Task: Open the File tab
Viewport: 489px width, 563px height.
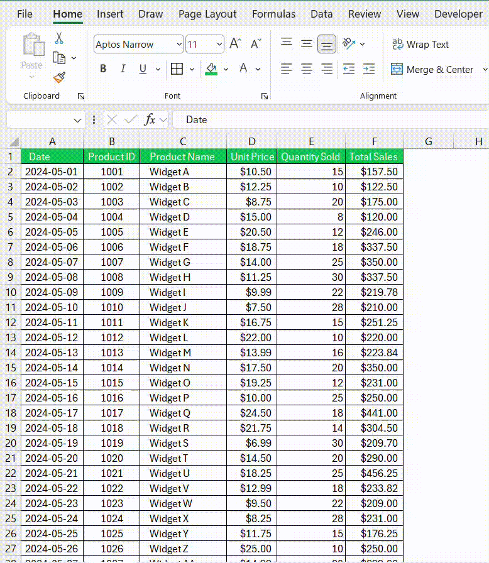Action: (x=25, y=14)
